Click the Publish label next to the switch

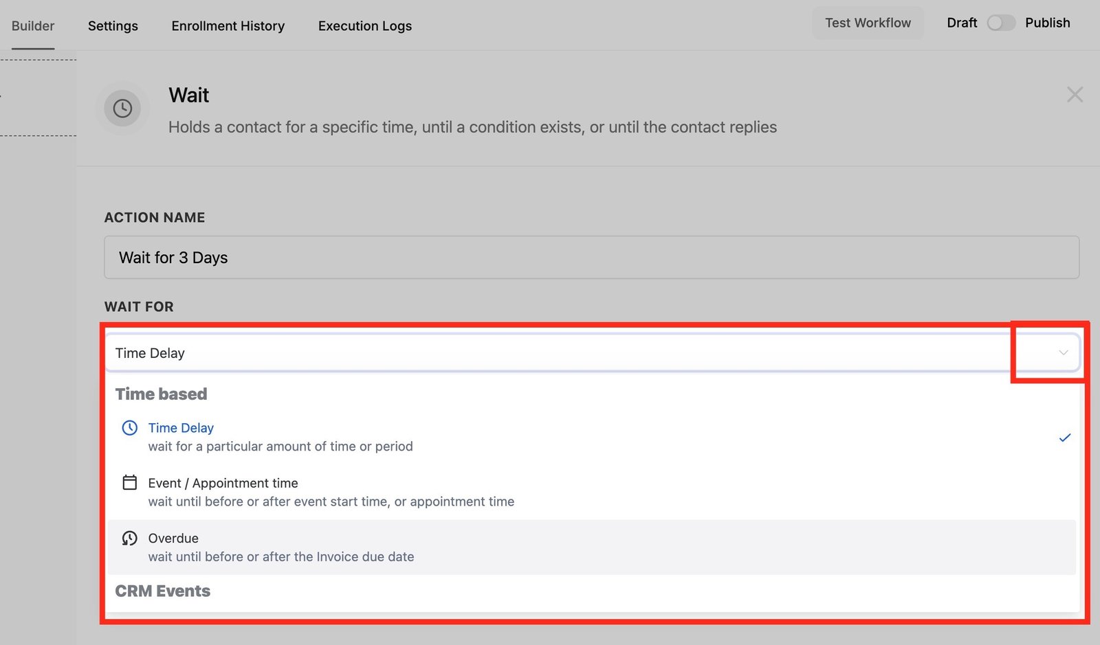(1047, 23)
